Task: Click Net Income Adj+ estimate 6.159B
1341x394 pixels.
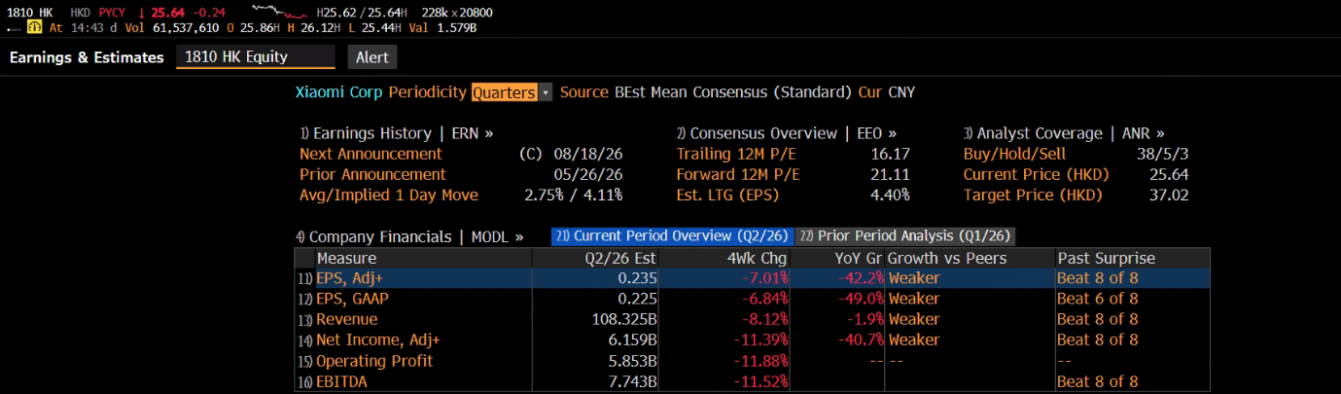Action: coord(631,340)
